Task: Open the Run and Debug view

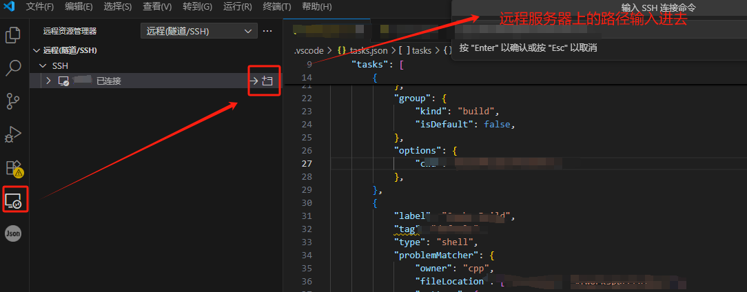Action: (x=13, y=134)
